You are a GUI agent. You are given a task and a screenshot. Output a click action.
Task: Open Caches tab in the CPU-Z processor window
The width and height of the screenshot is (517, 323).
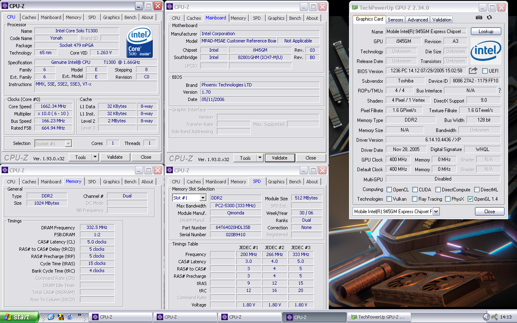point(29,17)
